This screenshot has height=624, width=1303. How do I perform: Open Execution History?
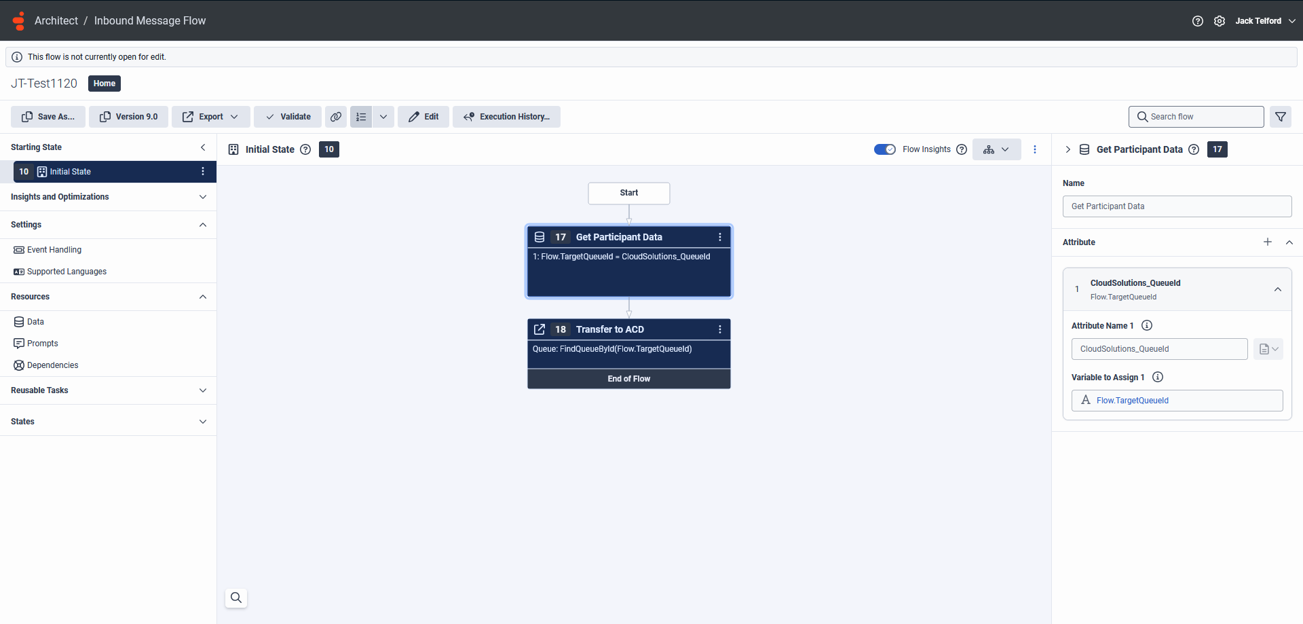click(506, 116)
